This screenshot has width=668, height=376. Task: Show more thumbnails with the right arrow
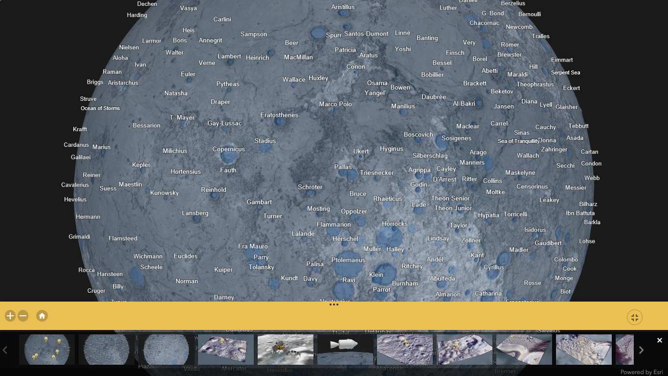point(642,350)
